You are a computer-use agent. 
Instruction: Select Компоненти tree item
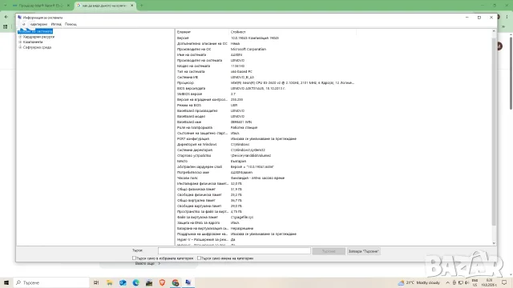click(33, 42)
